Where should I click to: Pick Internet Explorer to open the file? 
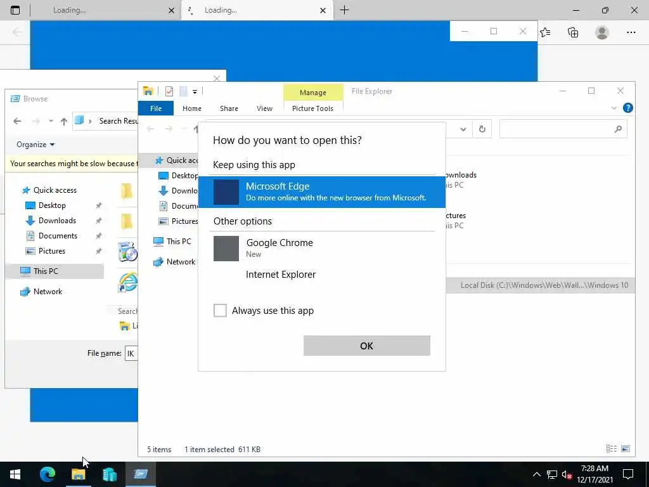tap(322, 275)
